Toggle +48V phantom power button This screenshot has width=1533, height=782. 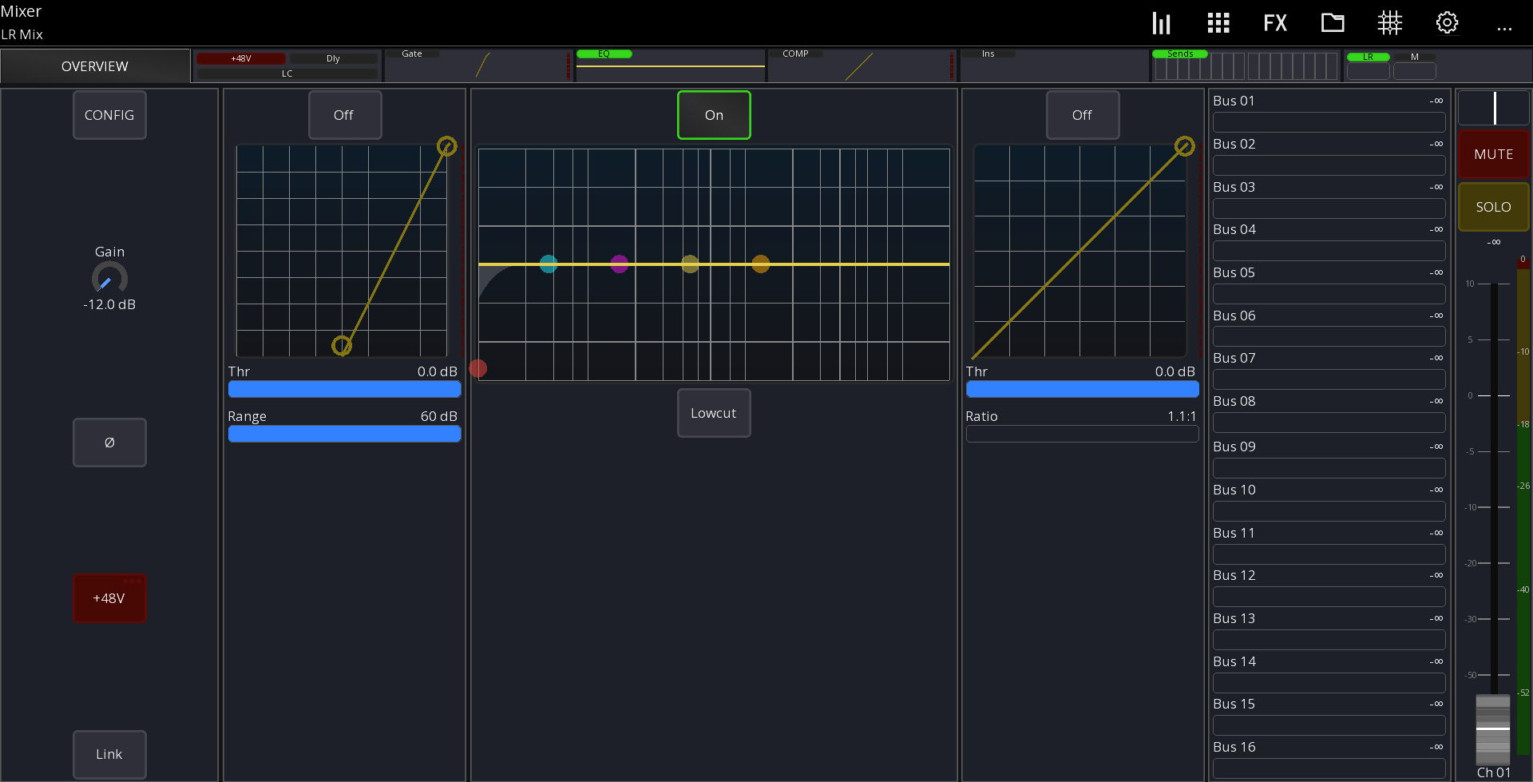pos(109,598)
